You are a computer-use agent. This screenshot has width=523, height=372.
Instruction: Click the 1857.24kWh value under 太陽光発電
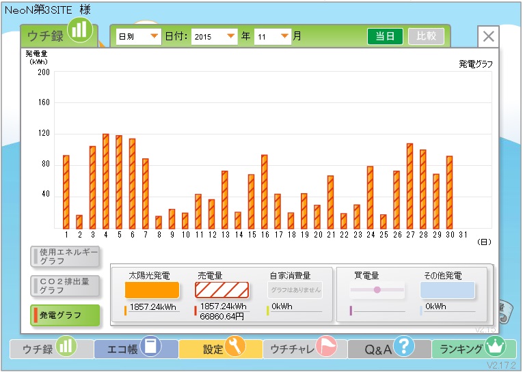(152, 307)
